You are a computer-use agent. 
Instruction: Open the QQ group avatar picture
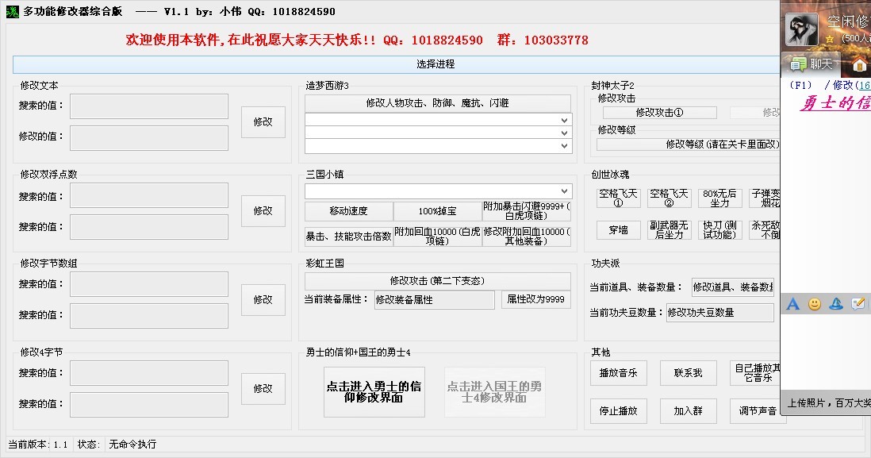pyautogui.click(x=801, y=29)
